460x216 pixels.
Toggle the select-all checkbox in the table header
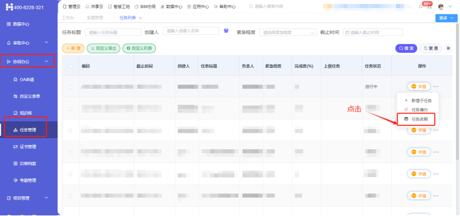click(x=70, y=66)
